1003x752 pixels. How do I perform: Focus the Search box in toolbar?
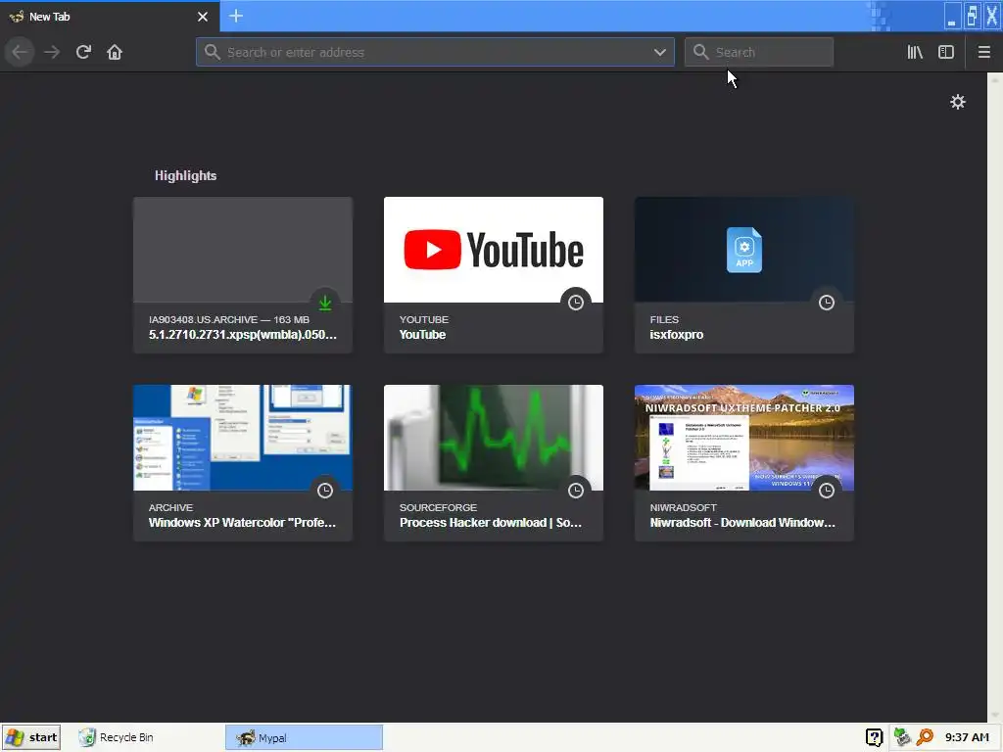pyautogui.click(x=759, y=52)
